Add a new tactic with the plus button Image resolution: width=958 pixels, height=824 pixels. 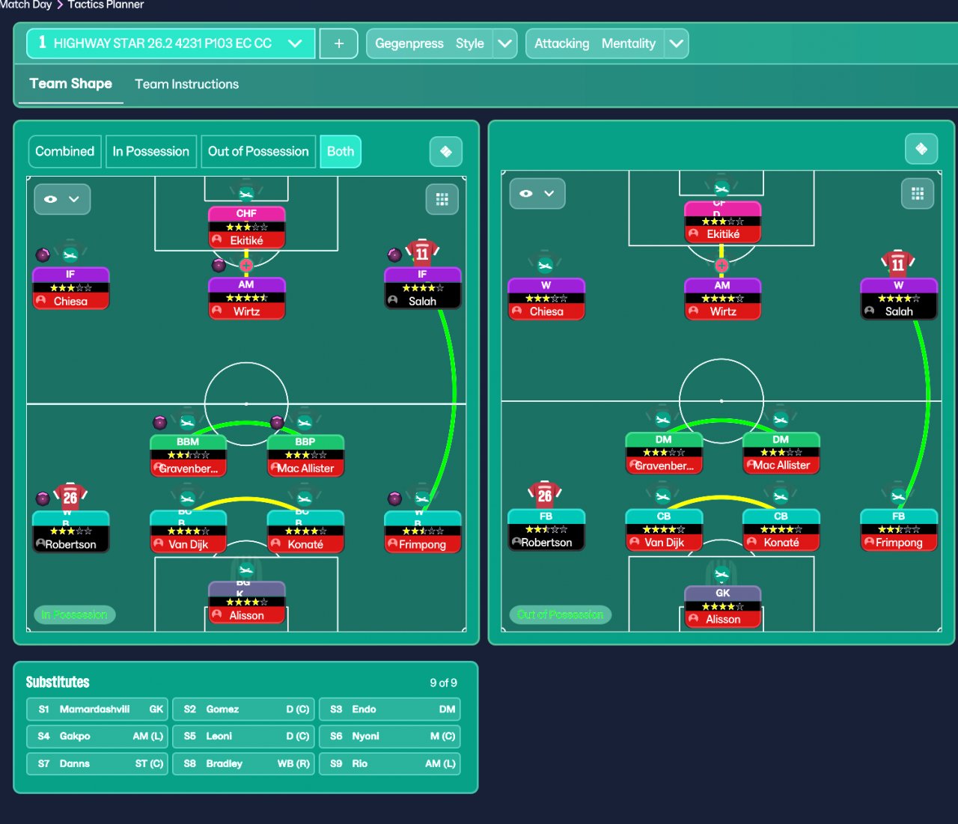(339, 43)
